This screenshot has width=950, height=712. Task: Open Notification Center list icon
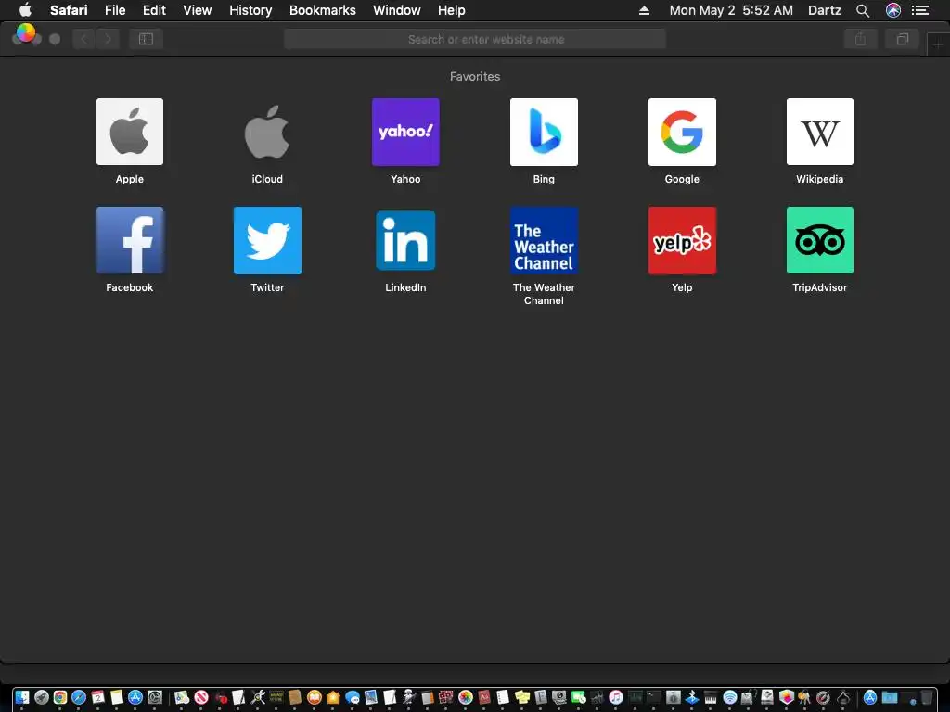920,10
